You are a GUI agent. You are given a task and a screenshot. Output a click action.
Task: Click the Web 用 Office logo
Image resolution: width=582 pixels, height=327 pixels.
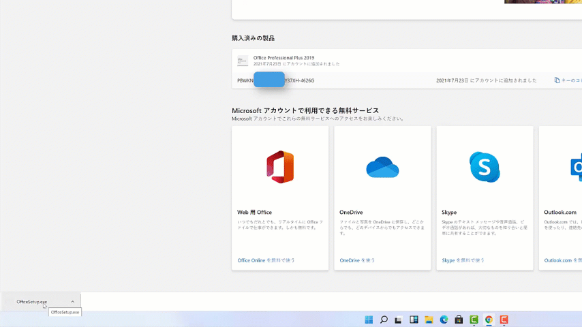(x=280, y=167)
